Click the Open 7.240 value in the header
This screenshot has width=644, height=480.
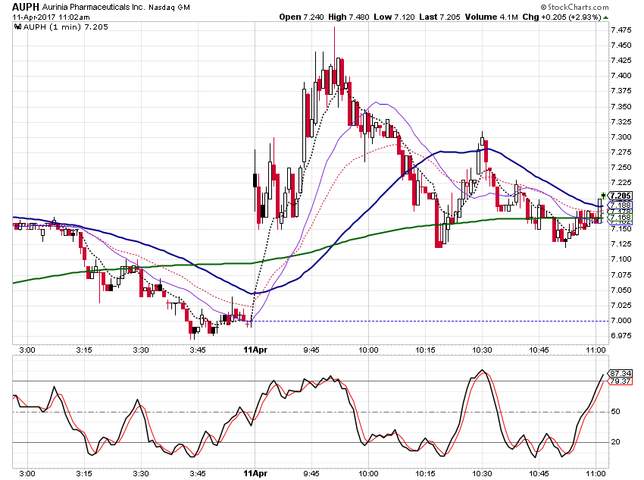click(x=302, y=17)
